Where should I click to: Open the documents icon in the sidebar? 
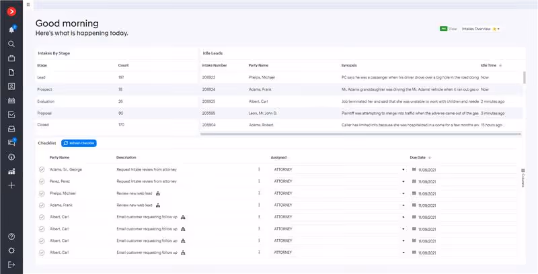pos(11,73)
